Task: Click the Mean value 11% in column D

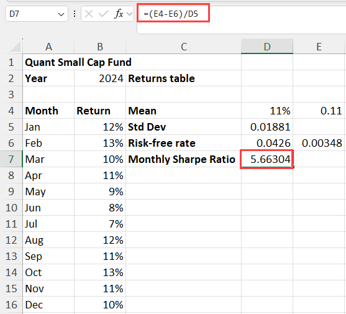Action: [267, 111]
